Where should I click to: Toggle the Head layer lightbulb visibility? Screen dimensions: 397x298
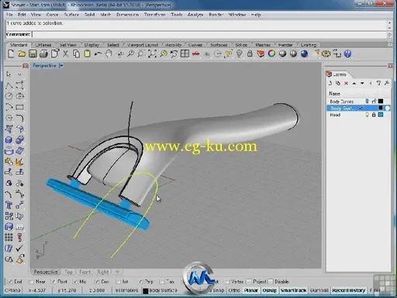[x=367, y=115]
